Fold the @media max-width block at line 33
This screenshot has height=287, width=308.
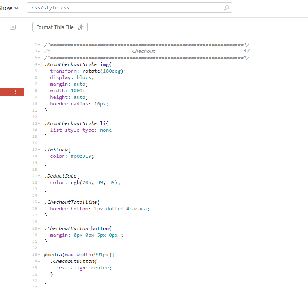pos(39,255)
